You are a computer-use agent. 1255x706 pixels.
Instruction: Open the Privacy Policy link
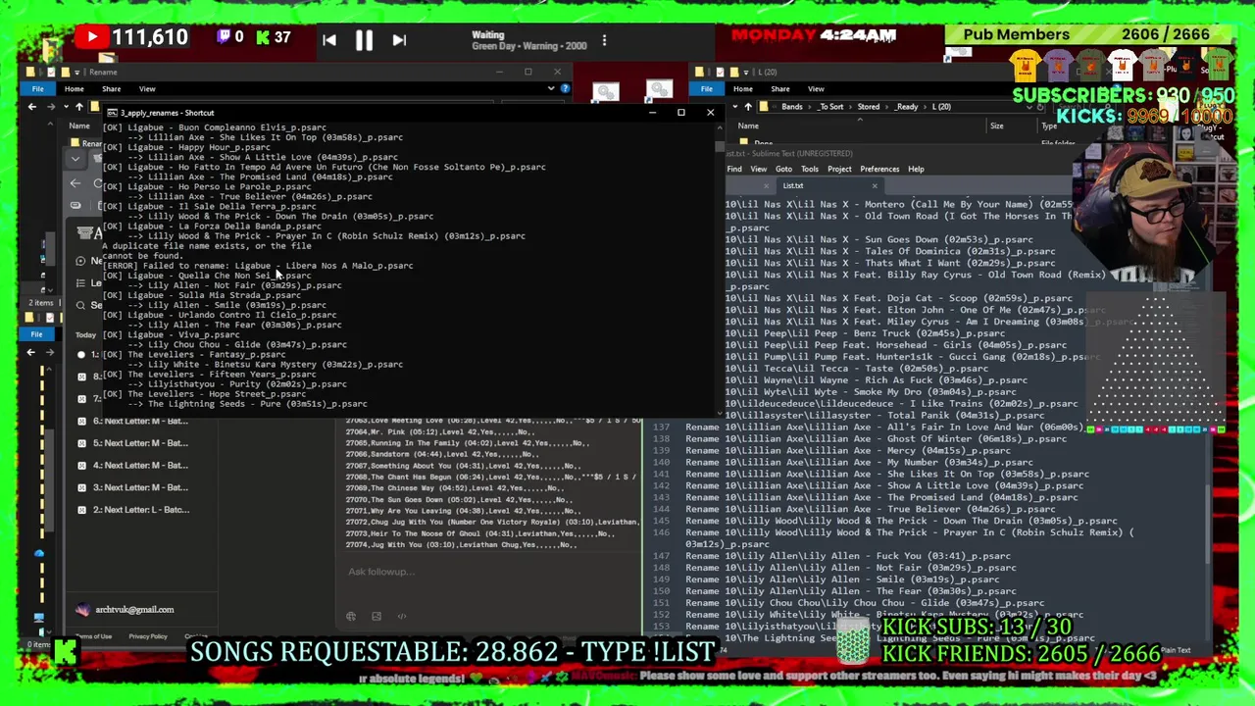pos(147,636)
